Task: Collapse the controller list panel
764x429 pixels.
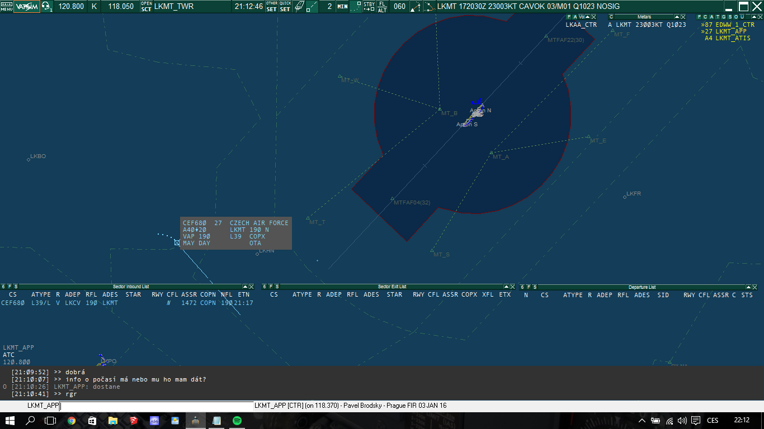Action: [x=753, y=17]
